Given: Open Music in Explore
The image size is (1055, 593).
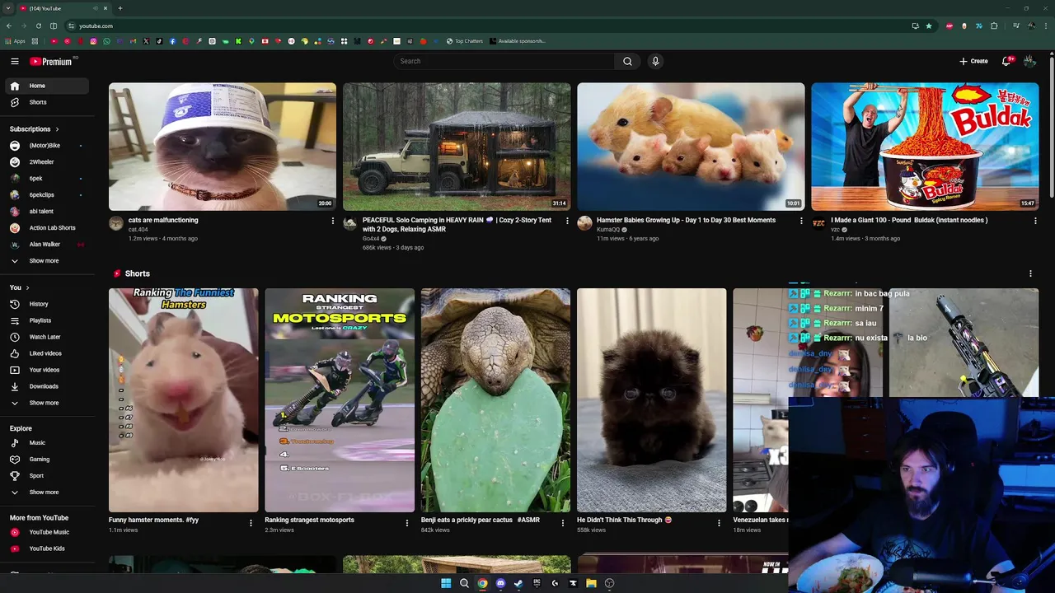Looking at the screenshot, I should coord(46,443).
